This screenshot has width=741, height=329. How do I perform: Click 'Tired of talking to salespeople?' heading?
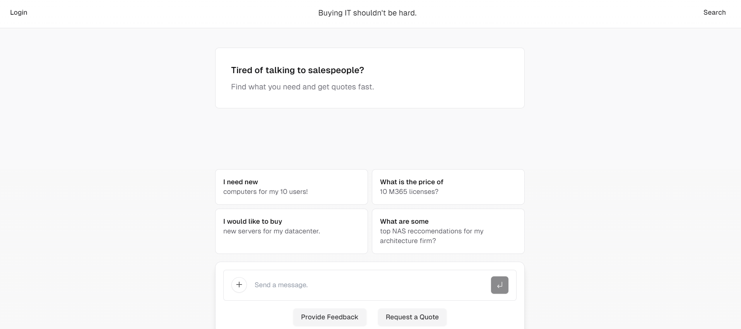click(297, 70)
